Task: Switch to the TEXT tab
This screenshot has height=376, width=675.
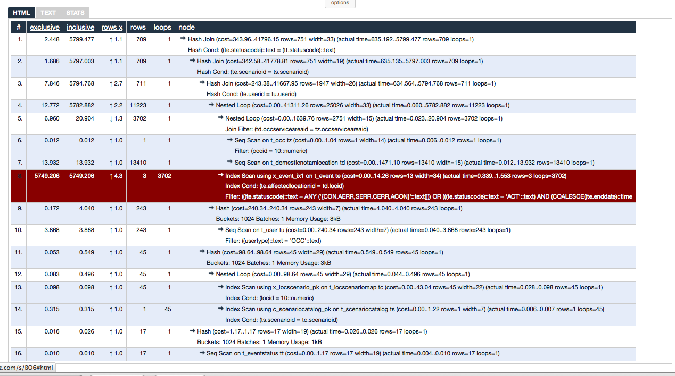Action: click(x=48, y=12)
